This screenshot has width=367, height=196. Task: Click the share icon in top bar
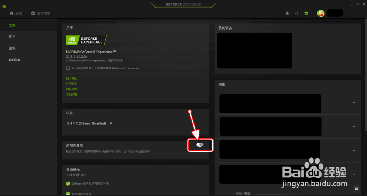(297, 13)
